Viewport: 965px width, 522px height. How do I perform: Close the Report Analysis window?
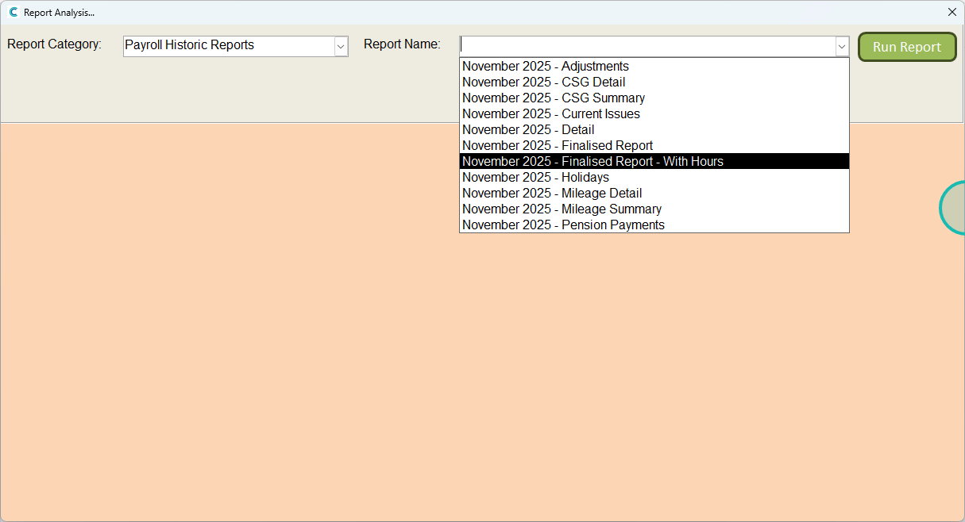[951, 13]
